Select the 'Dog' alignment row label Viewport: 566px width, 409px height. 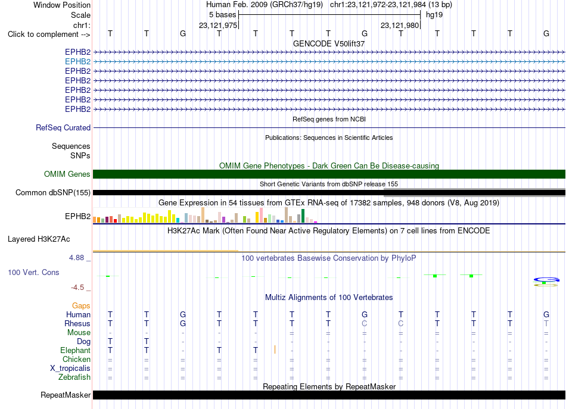pyautogui.click(x=83, y=342)
